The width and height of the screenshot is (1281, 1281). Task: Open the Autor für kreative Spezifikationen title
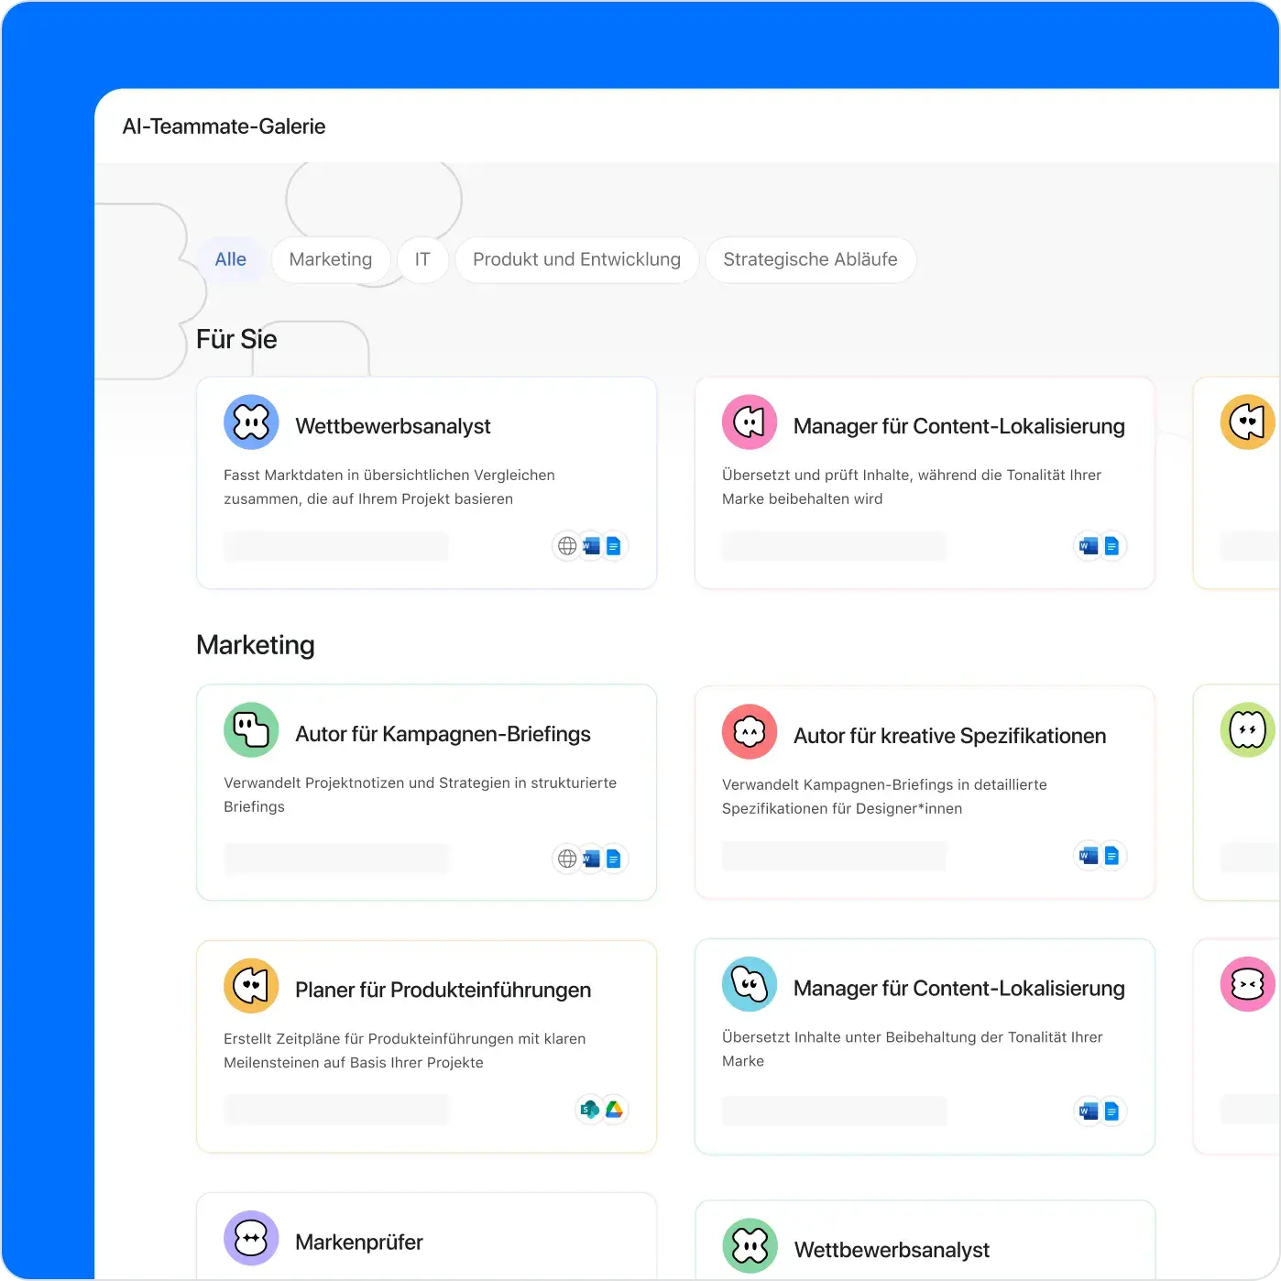pos(950,736)
